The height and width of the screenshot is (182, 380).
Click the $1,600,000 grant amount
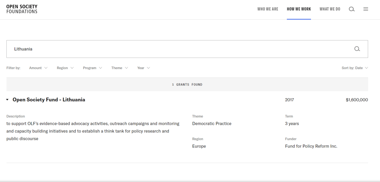point(356,100)
